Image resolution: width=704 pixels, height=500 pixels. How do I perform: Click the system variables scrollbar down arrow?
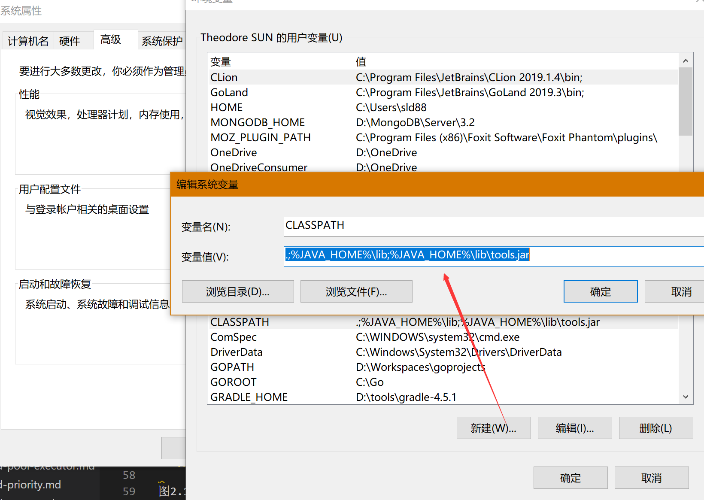click(686, 397)
